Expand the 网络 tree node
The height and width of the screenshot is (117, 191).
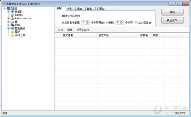click(x=8, y=25)
